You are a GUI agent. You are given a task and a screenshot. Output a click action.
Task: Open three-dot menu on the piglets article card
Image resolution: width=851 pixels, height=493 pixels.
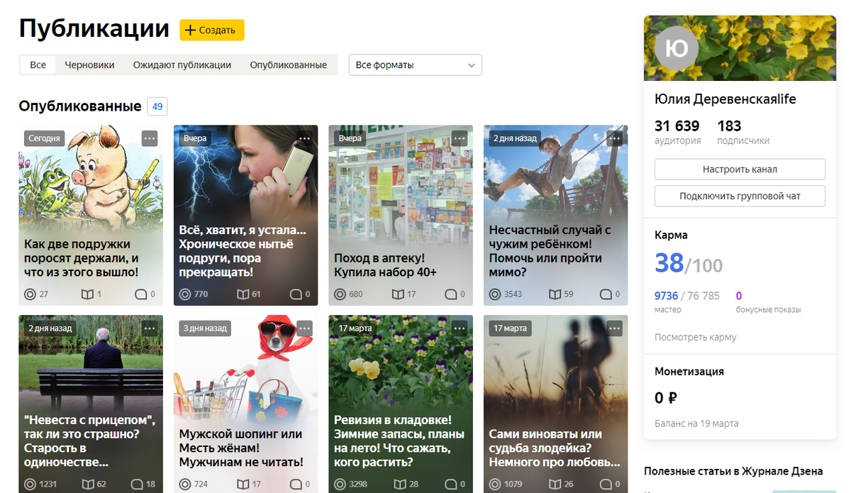point(149,138)
